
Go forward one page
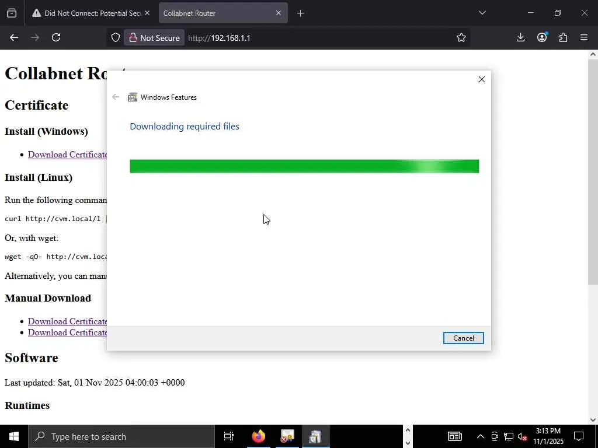point(35,37)
